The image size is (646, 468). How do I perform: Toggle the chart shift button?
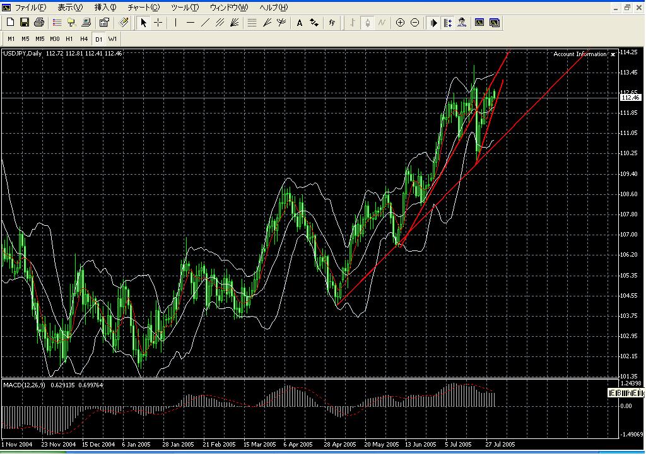coord(447,23)
